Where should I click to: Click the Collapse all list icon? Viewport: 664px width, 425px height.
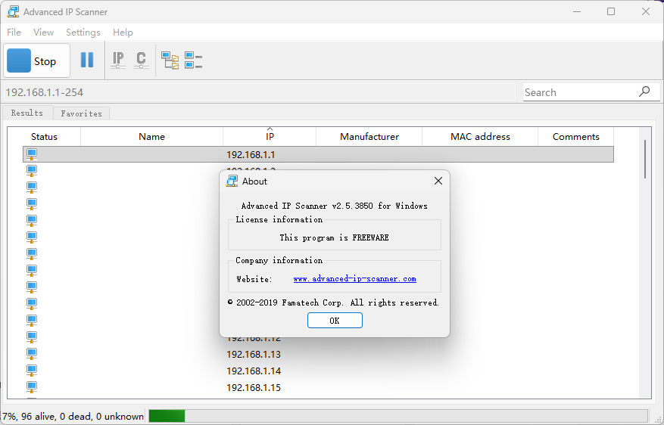click(194, 60)
